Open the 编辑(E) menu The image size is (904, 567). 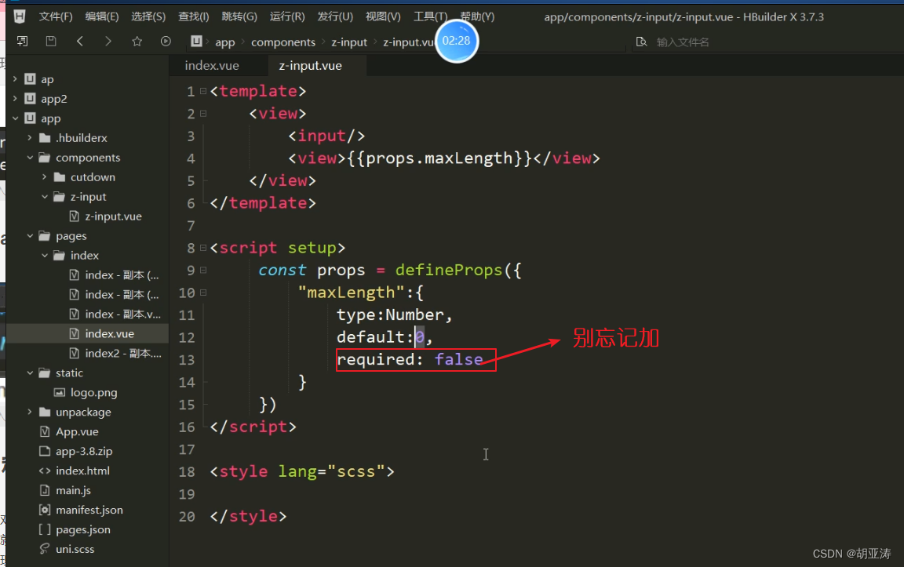click(x=101, y=16)
